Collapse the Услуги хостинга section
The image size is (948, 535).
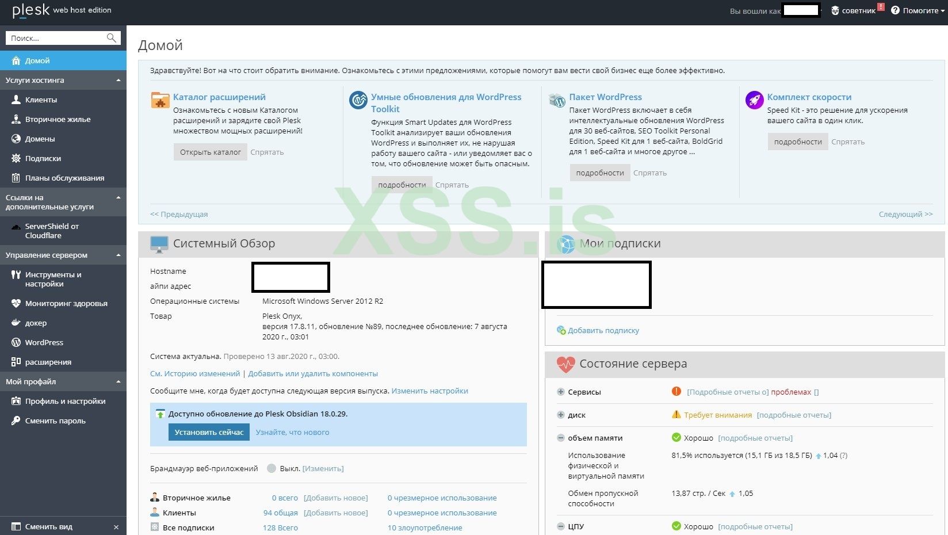click(118, 80)
